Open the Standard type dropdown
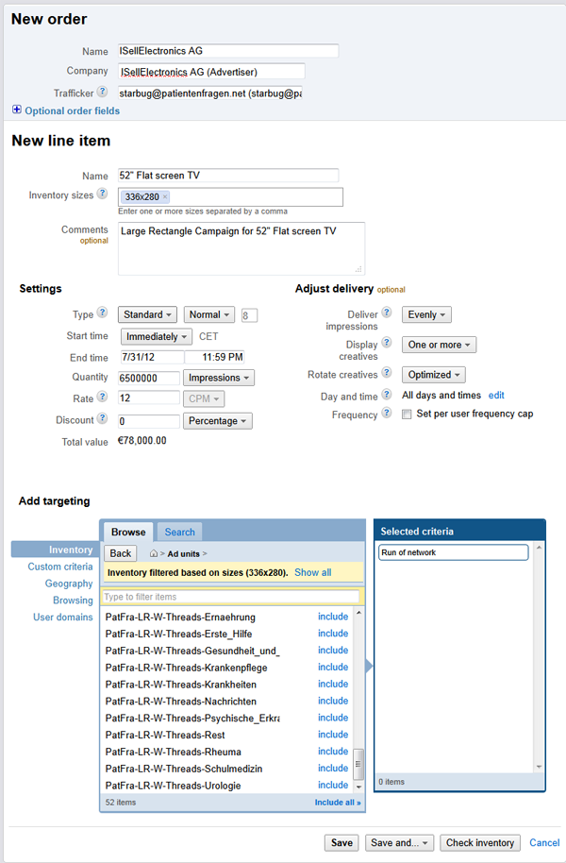Viewport: 566px width, 863px height. (x=147, y=314)
